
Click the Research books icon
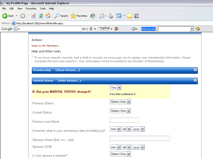tap(137, 16)
